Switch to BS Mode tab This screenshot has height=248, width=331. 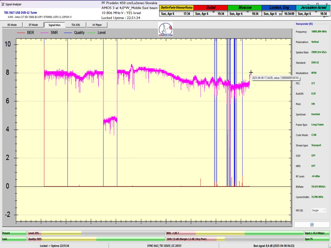click(x=12, y=25)
